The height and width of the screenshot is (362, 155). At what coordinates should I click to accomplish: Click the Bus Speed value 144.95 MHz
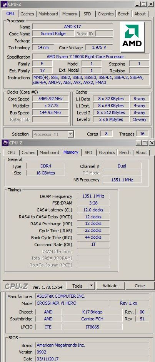(50, 113)
